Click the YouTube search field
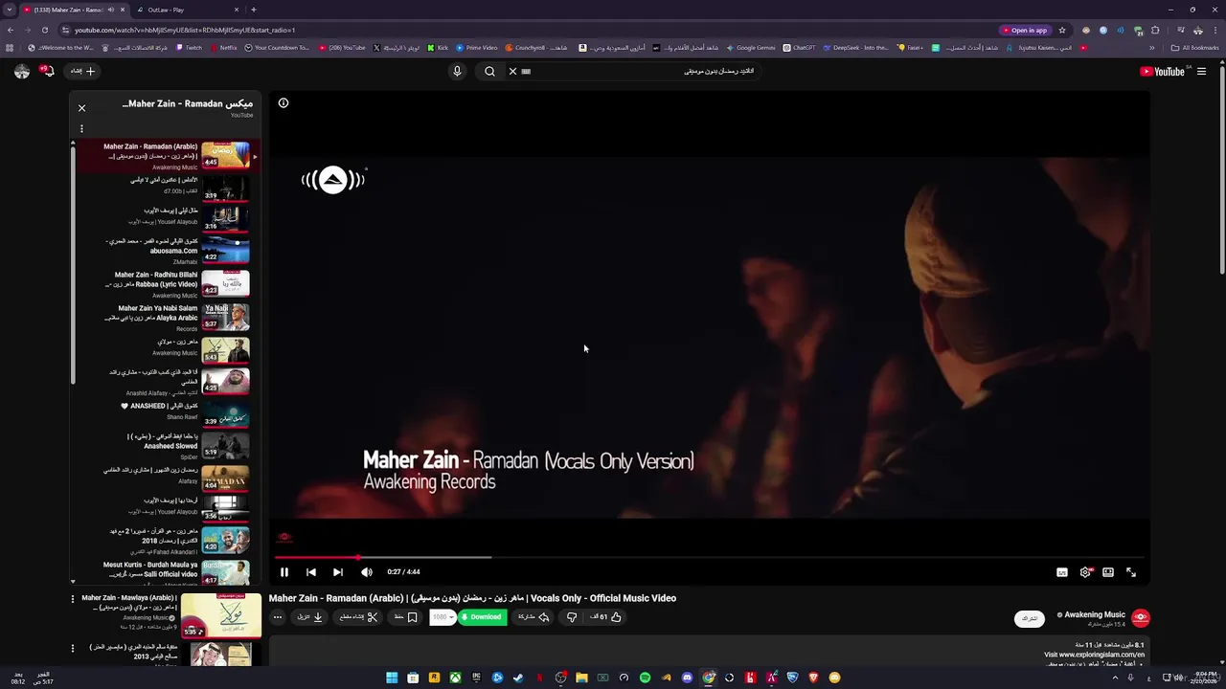The width and height of the screenshot is (1226, 689). pos(642,71)
